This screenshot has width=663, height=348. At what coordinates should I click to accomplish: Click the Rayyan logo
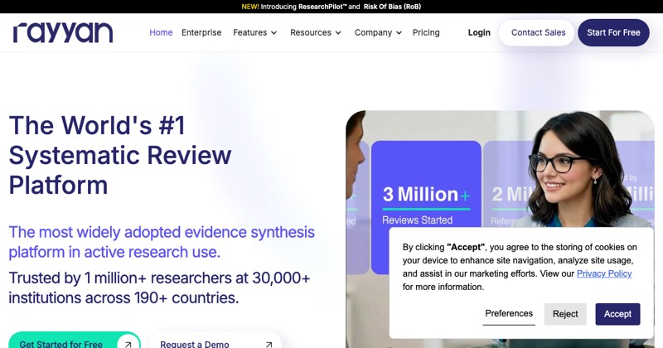tap(63, 32)
